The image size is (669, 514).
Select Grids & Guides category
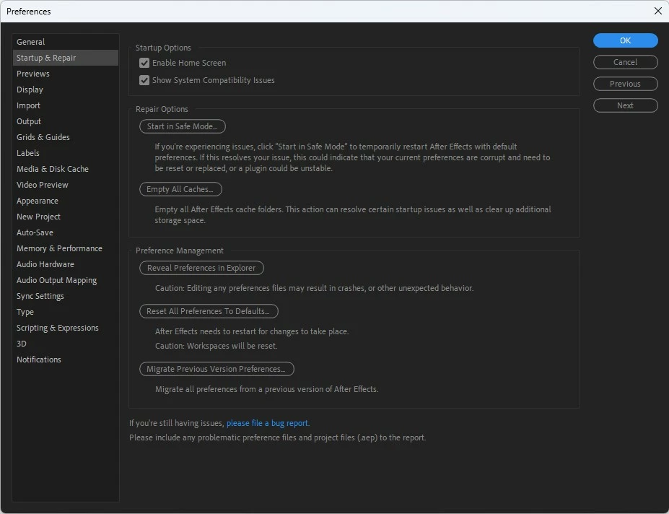[65, 137]
